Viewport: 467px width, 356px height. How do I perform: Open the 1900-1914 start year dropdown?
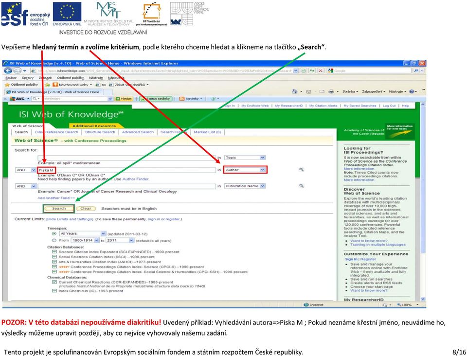tap(85, 240)
